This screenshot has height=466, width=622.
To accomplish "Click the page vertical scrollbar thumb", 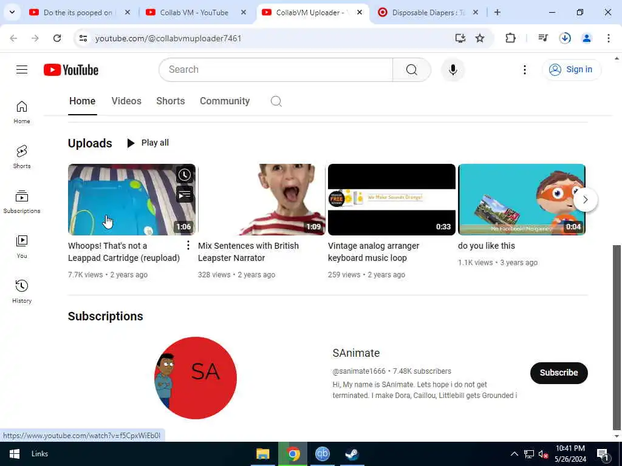I will tap(617, 337).
